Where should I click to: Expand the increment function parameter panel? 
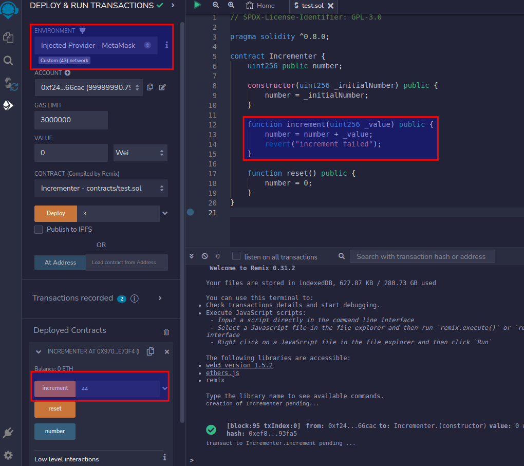tap(164, 388)
